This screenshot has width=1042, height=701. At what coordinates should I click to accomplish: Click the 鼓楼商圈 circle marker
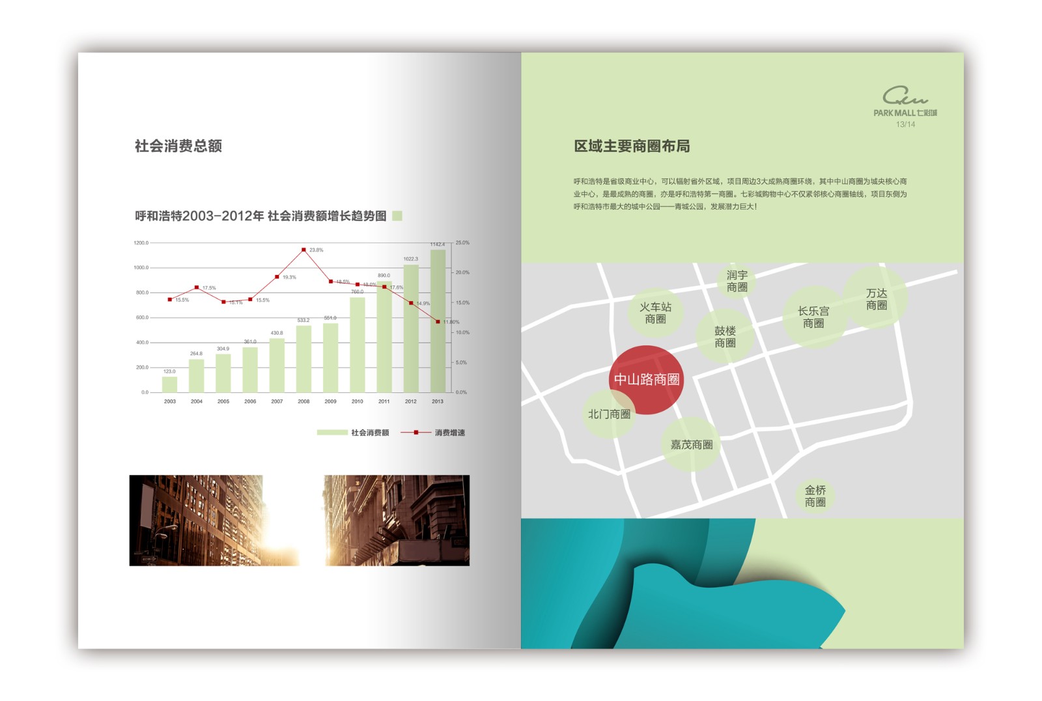click(725, 337)
